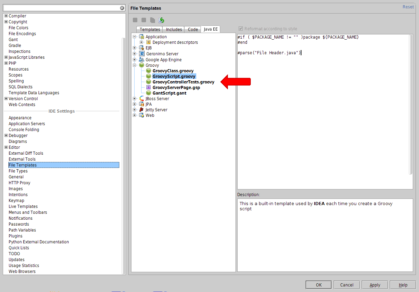
Task: Switch to the Includes tab
Action: point(174,30)
